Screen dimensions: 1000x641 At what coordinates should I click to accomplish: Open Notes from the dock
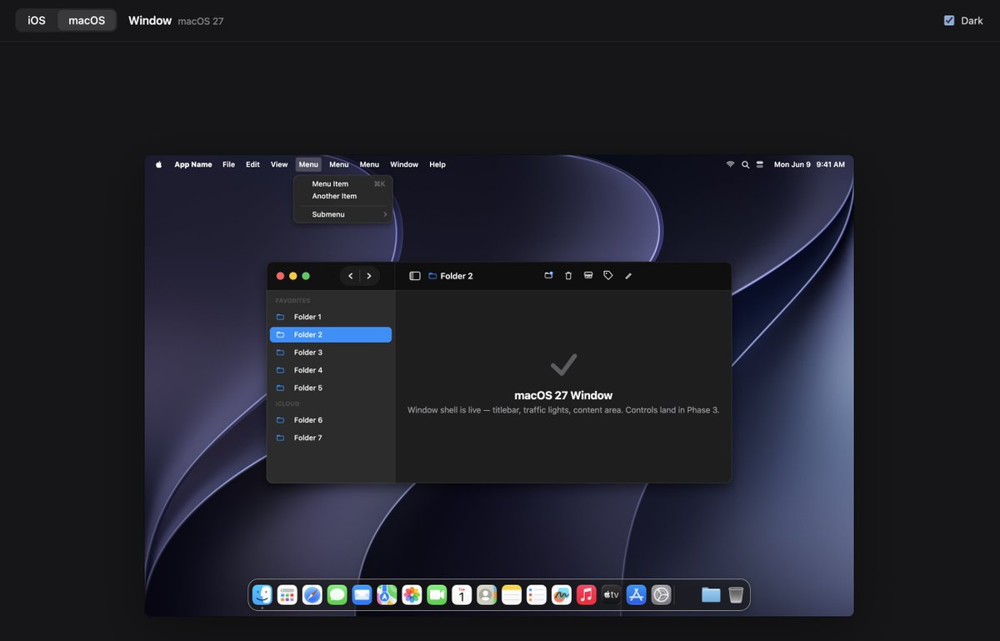pos(512,594)
